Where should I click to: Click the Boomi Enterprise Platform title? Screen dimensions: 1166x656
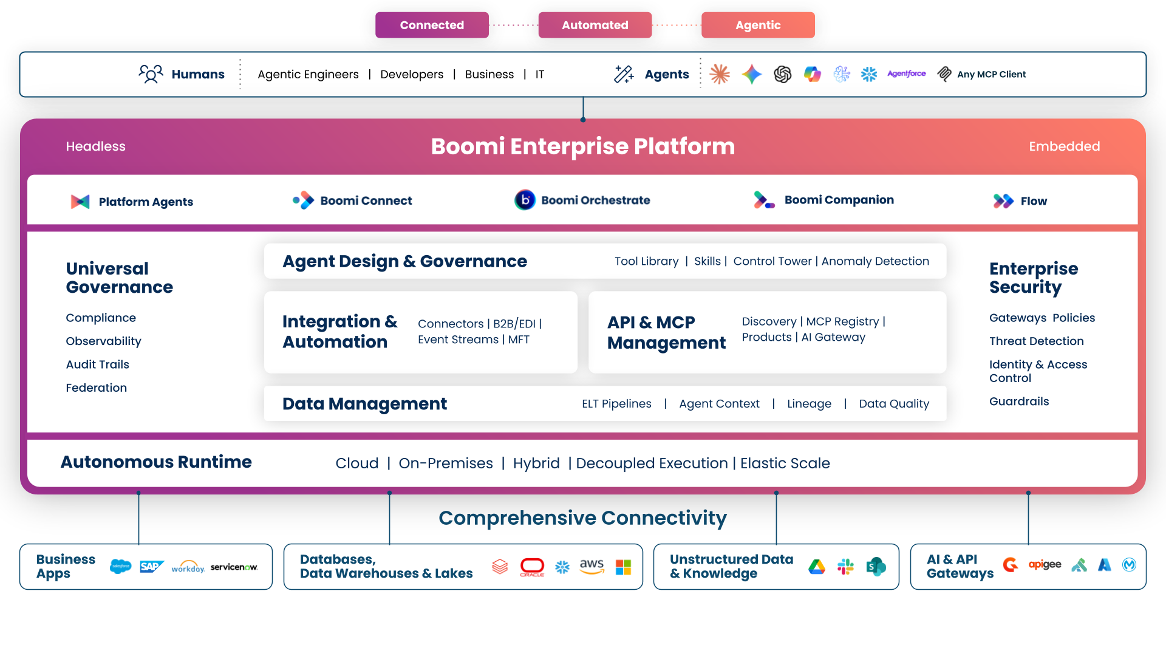pyautogui.click(x=583, y=146)
